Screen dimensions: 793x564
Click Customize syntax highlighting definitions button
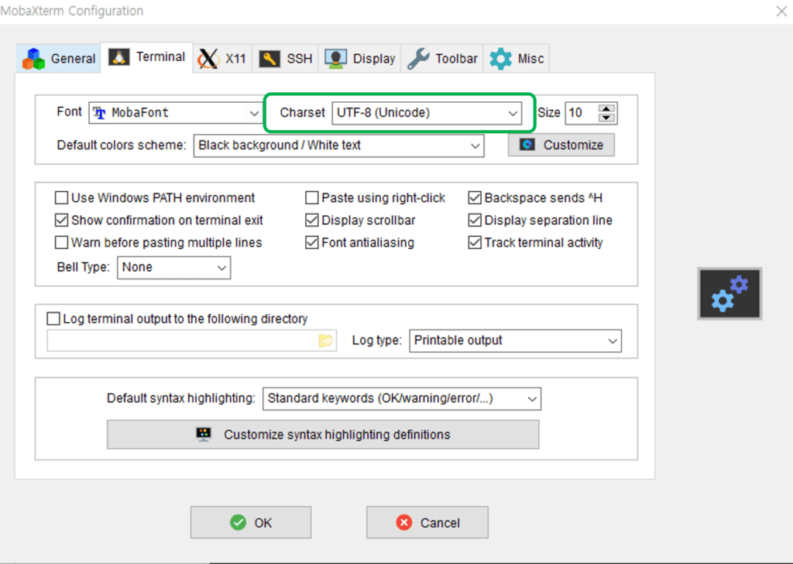coord(323,435)
